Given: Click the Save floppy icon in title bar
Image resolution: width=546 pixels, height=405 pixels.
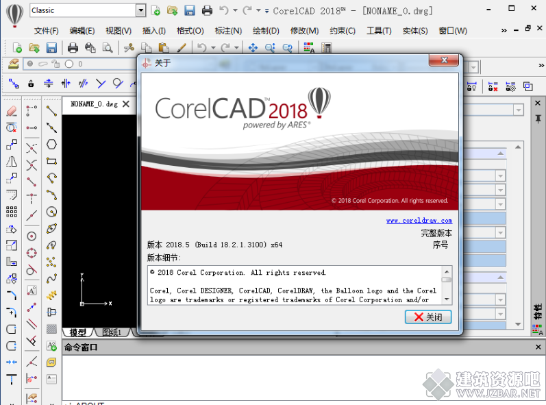Looking at the screenshot, I should pyautogui.click(x=190, y=10).
